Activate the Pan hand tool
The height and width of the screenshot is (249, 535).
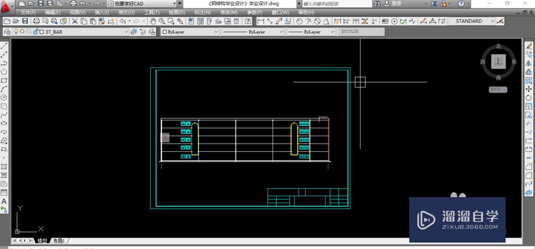153,21
